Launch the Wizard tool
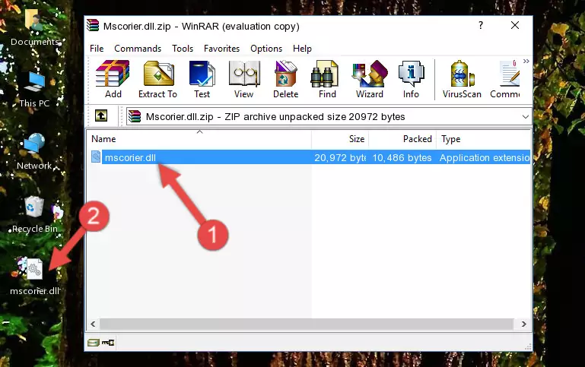Image resolution: width=585 pixels, height=367 pixels. tap(370, 79)
